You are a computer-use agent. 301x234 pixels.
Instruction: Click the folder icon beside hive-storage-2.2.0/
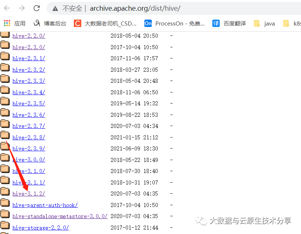(x=5, y=225)
